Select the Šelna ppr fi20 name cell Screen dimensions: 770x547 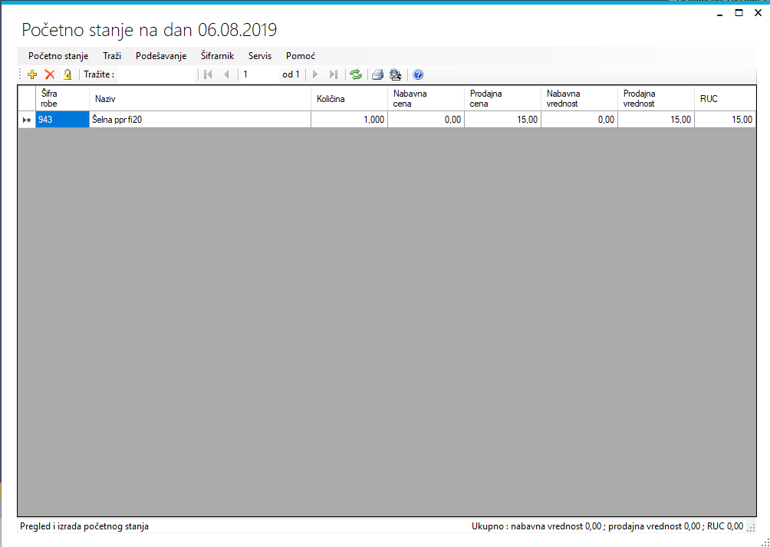coord(199,120)
